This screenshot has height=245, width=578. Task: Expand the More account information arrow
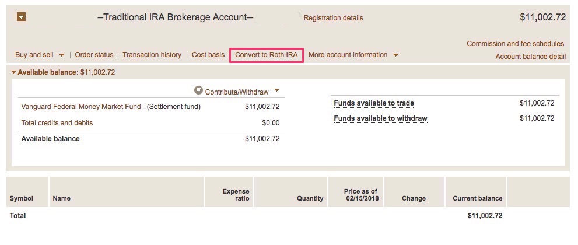click(x=395, y=55)
